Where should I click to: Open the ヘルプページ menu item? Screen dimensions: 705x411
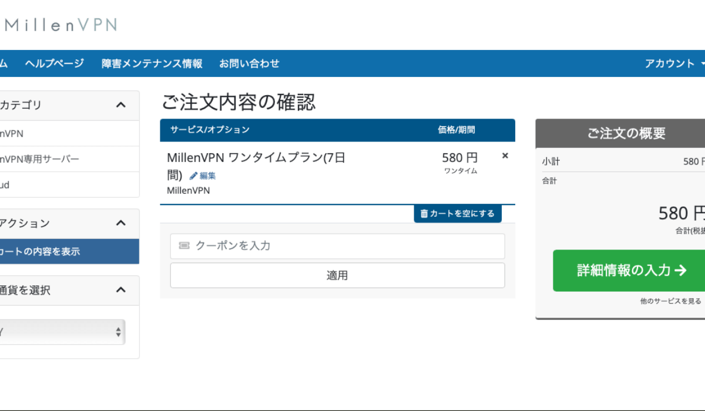[x=55, y=63]
